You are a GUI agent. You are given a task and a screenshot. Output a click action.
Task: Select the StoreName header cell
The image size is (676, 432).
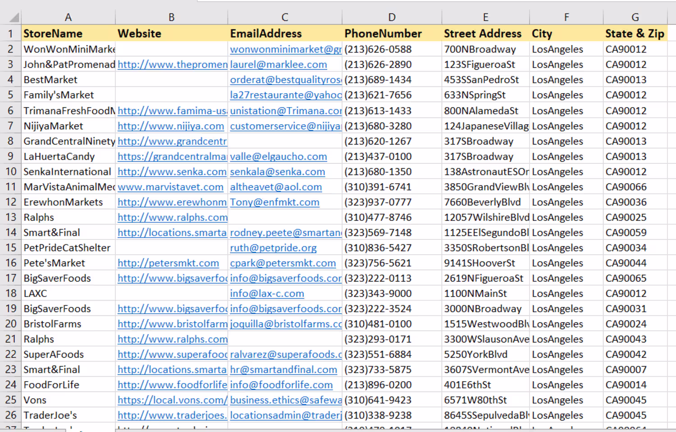[53, 34]
